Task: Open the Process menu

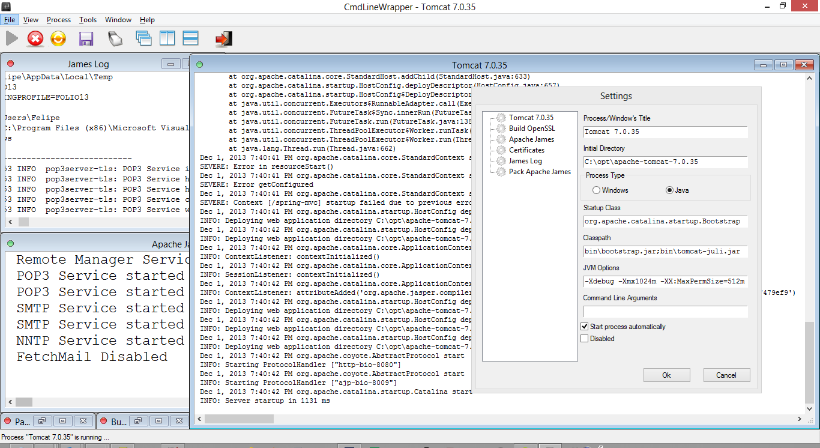Action: (59, 20)
